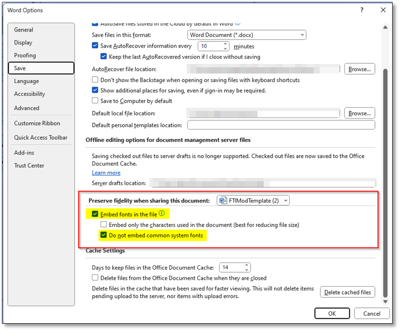The image size is (400, 331).
Task: Uncheck Save AutoRecover information every 10 minutes
Action: (x=95, y=46)
